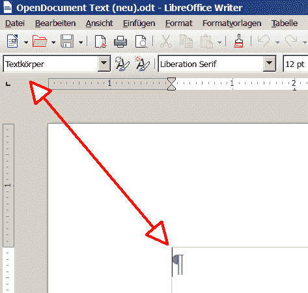Click the Liberation Serif font name field
This screenshot has width=308, height=293.
(x=210, y=64)
